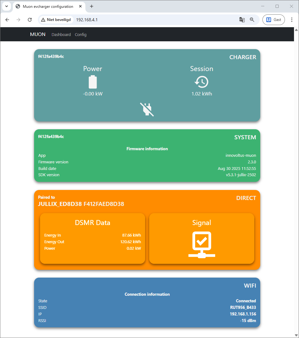299x338 pixels.
Task: Open the Config menu item
Action: (81, 34)
